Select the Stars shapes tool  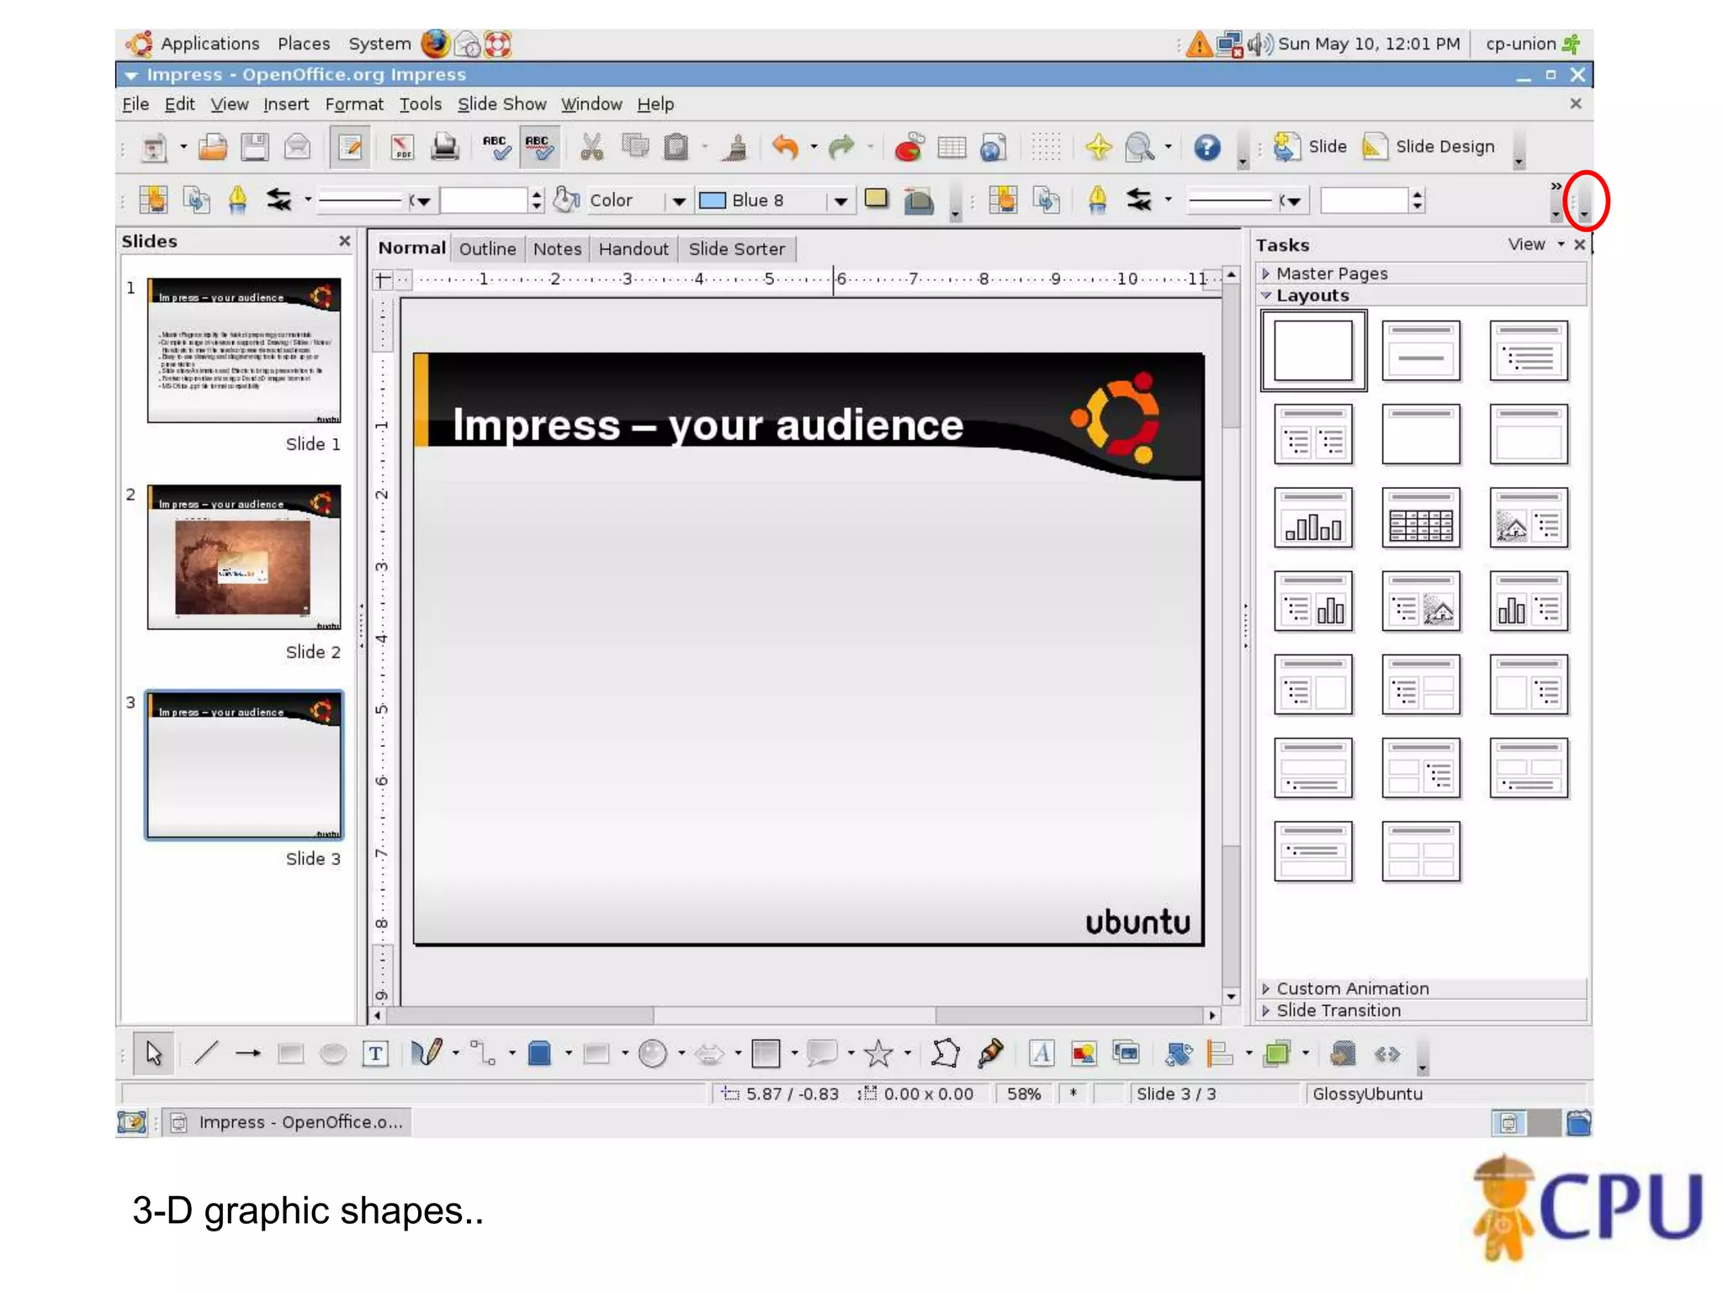point(878,1053)
